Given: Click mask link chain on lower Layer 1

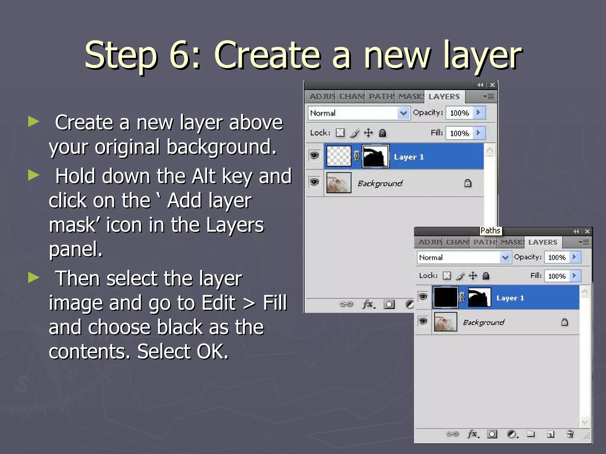Looking at the screenshot, I should (462, 297).
